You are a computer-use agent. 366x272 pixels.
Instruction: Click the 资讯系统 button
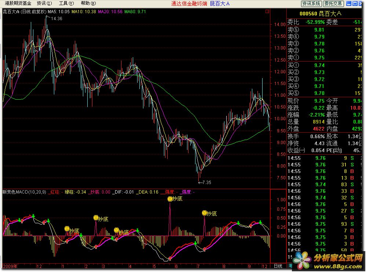click(x=311, y=4)
